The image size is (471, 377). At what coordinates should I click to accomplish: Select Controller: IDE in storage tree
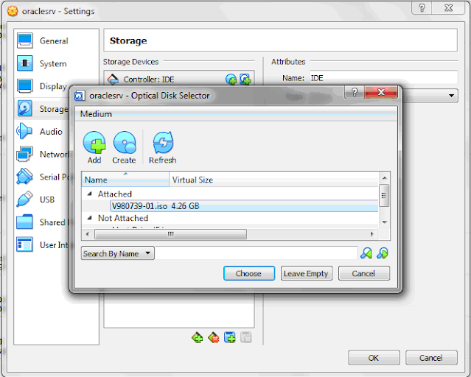(179, 80)
